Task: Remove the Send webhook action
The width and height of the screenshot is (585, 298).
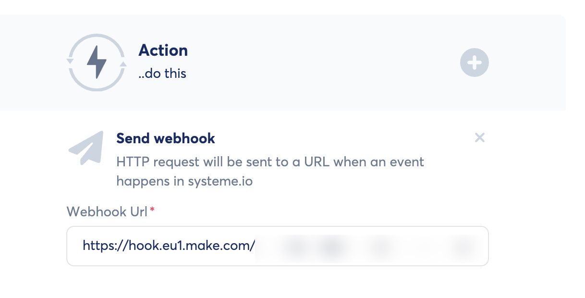Action: pos(479,138)
